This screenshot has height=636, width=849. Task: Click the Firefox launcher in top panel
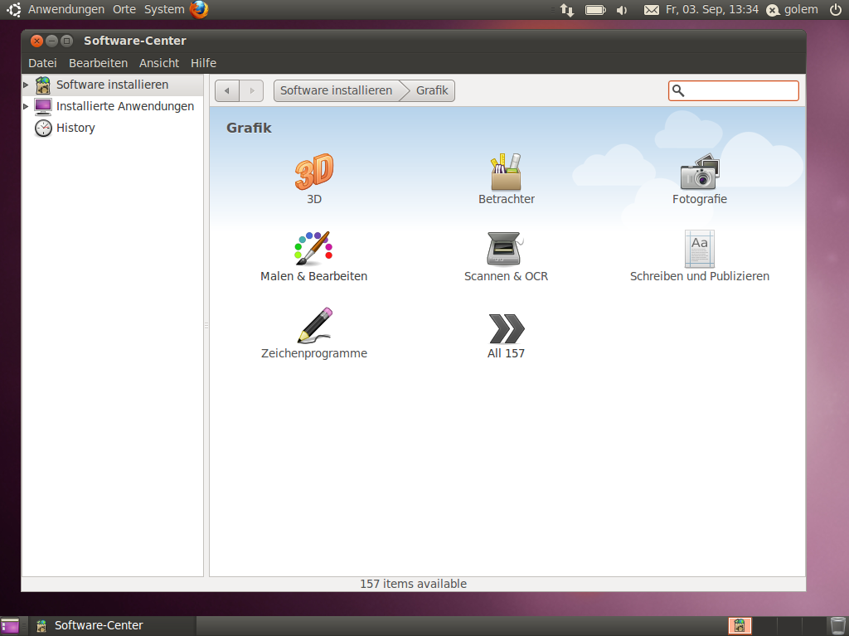pos(199,10)
